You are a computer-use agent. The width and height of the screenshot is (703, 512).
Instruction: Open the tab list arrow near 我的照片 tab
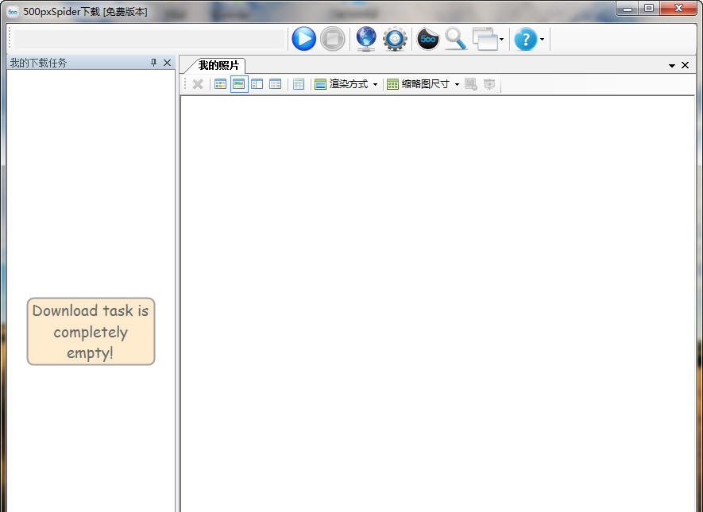671,65
